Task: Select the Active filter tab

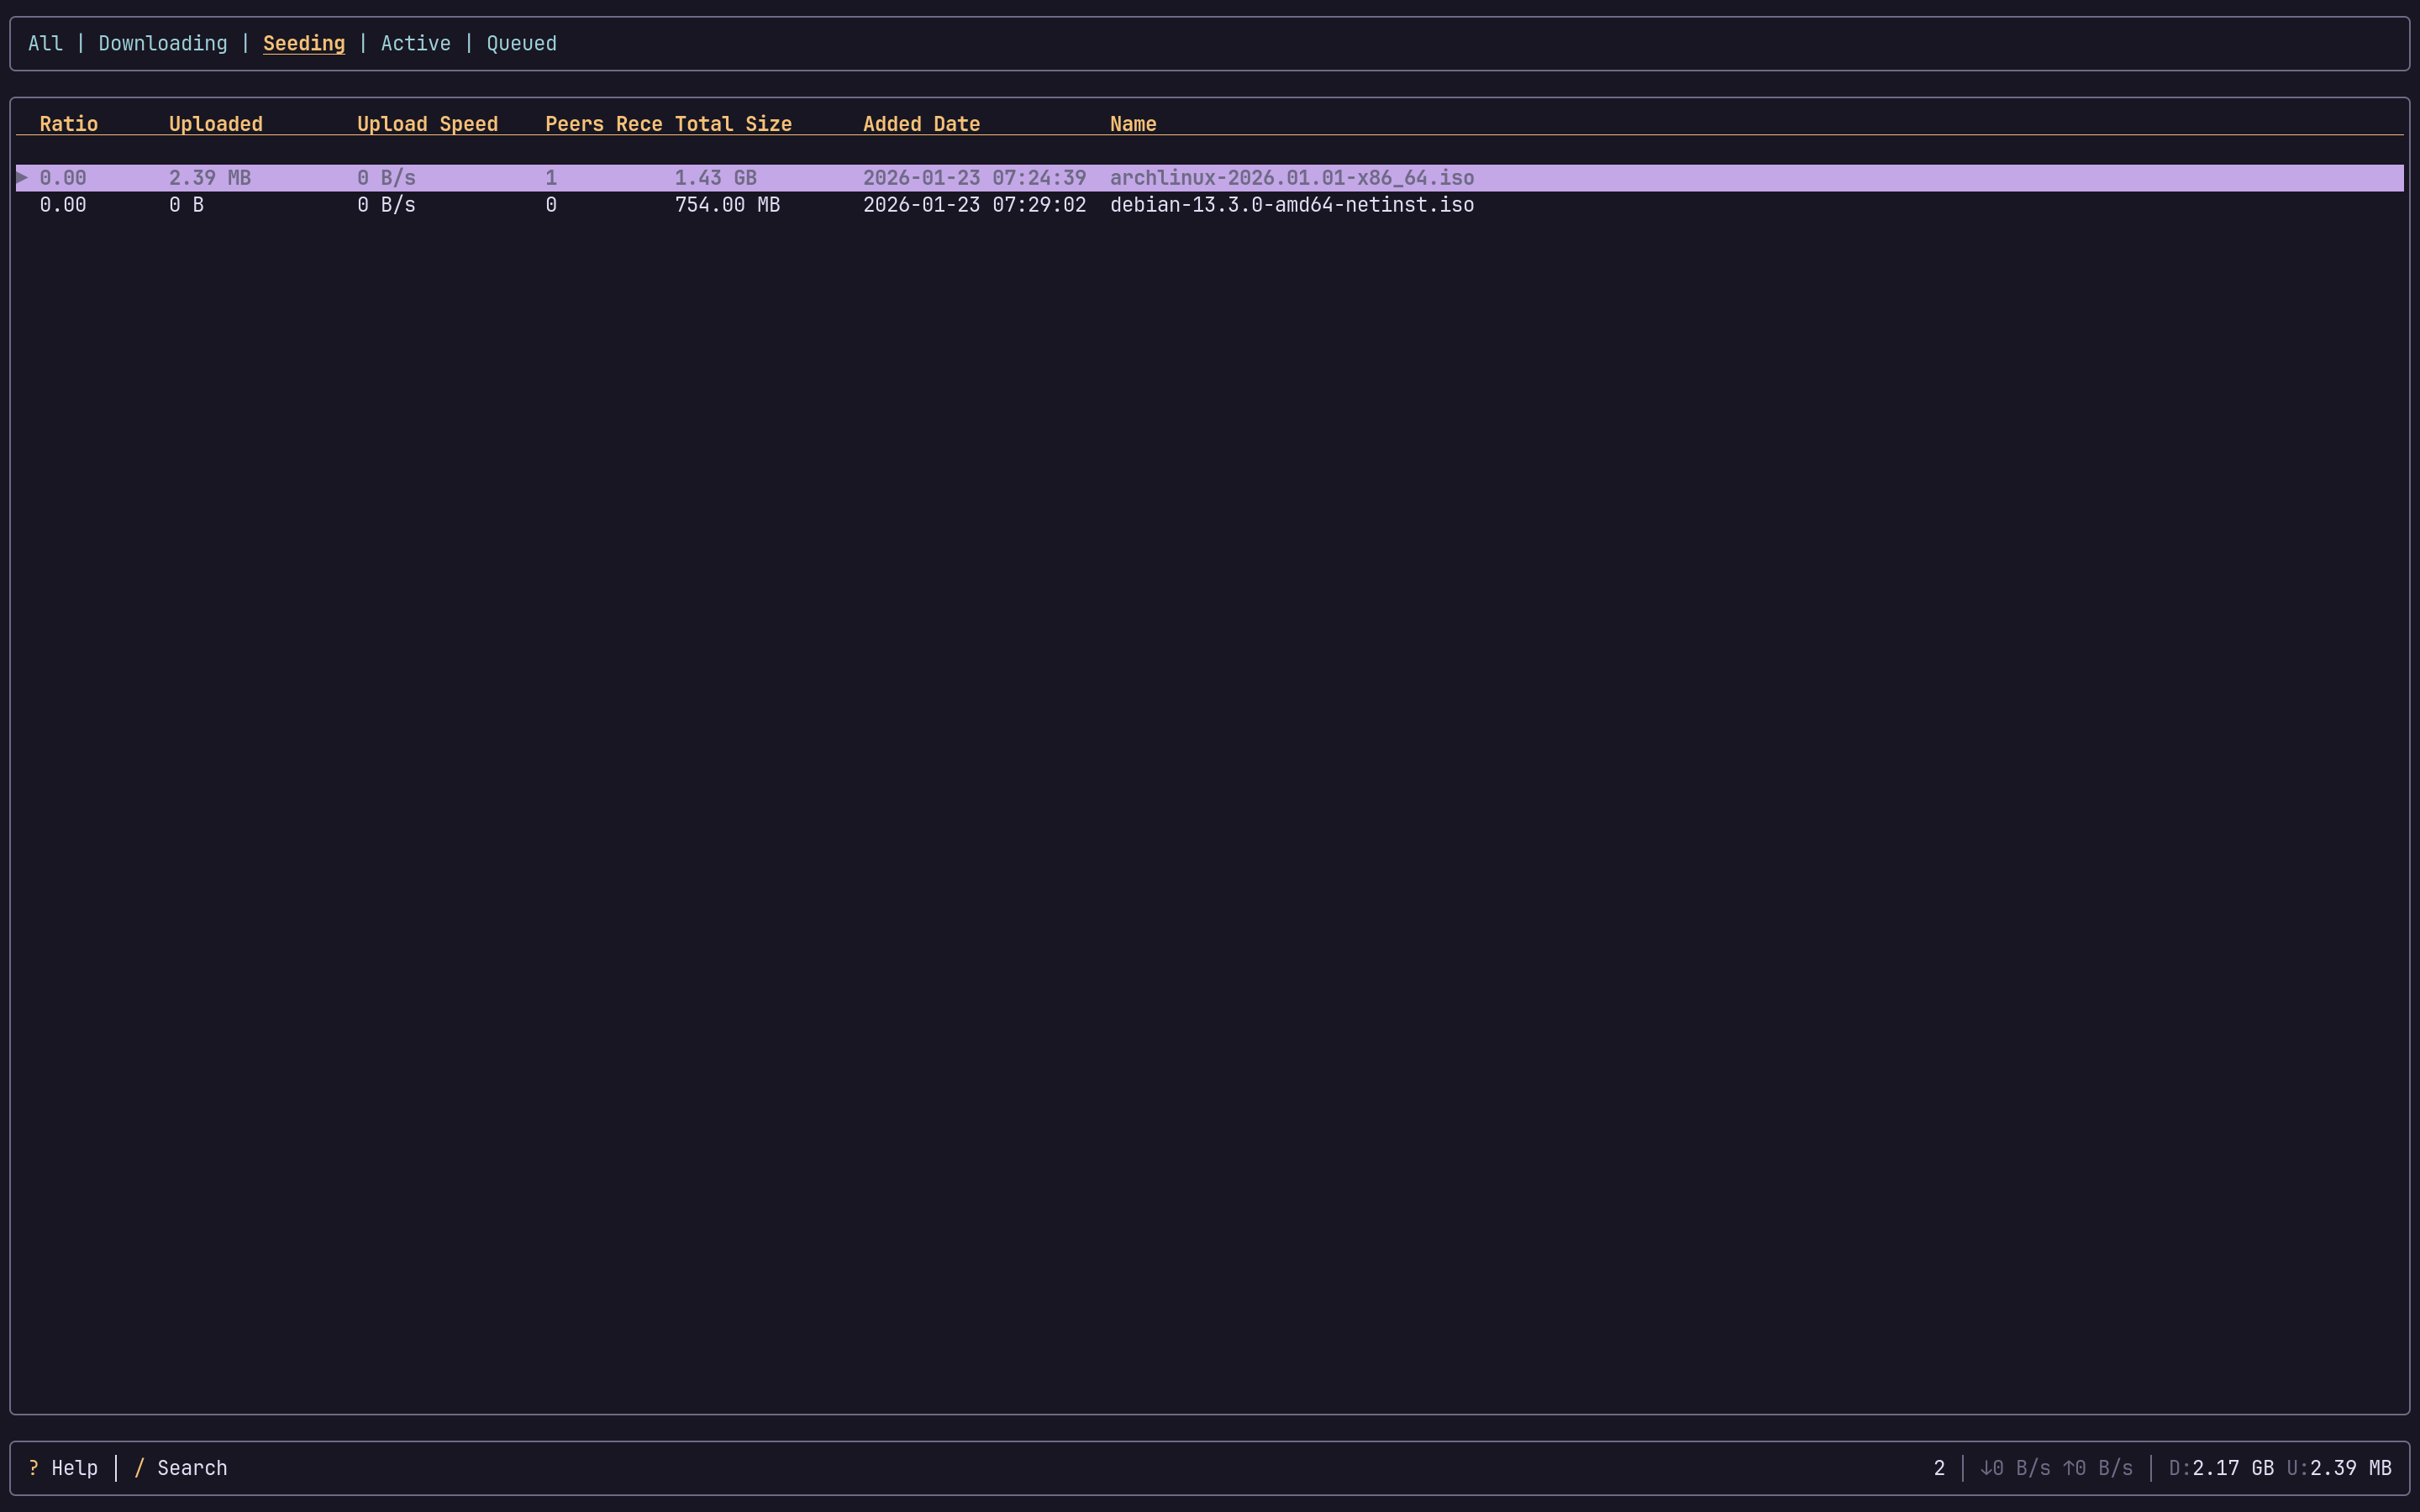Action: (415, 43)
